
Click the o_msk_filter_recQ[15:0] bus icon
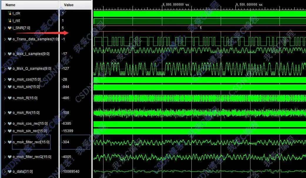[x=10, y=157]
